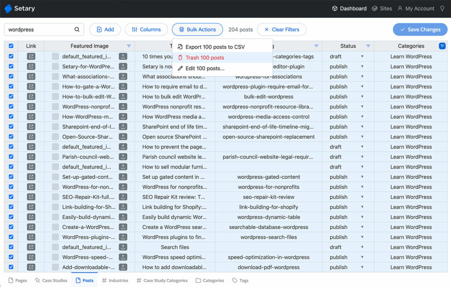Open the Columns button

[x=146, y=29]
